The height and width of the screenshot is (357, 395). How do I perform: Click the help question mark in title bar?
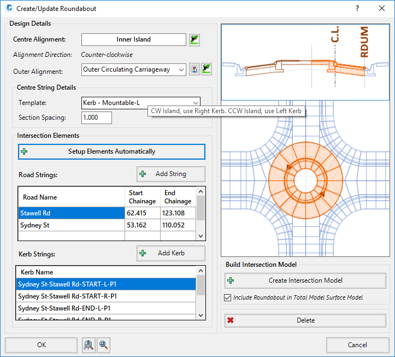point(357,9)
